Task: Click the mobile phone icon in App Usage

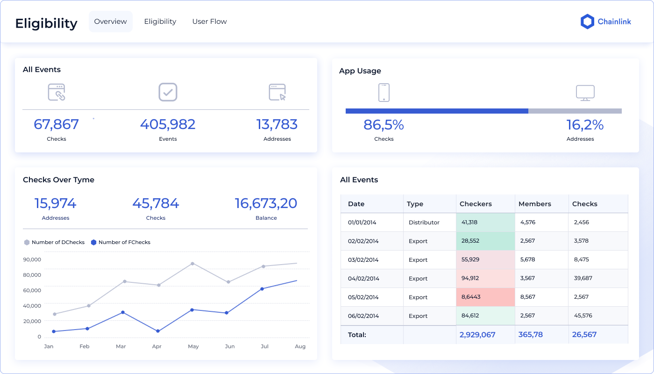Action: (384, 92)
